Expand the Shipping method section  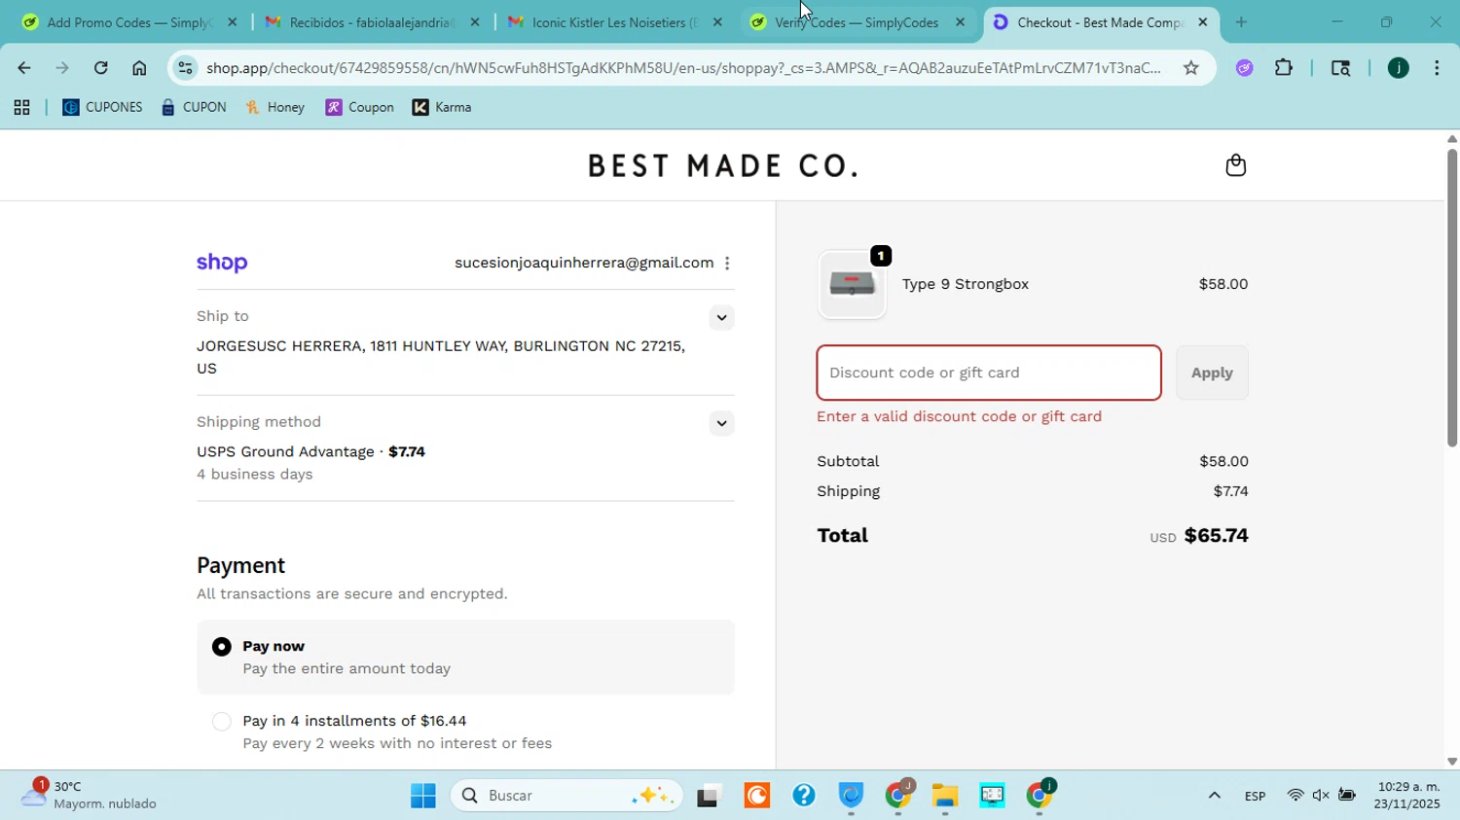coord(721,423)
